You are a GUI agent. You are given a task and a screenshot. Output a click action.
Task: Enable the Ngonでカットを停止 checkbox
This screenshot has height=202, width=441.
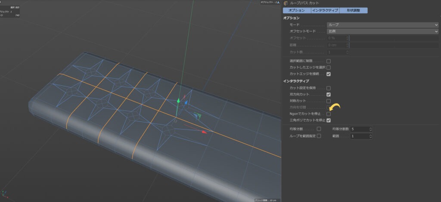tap(329, 114)
